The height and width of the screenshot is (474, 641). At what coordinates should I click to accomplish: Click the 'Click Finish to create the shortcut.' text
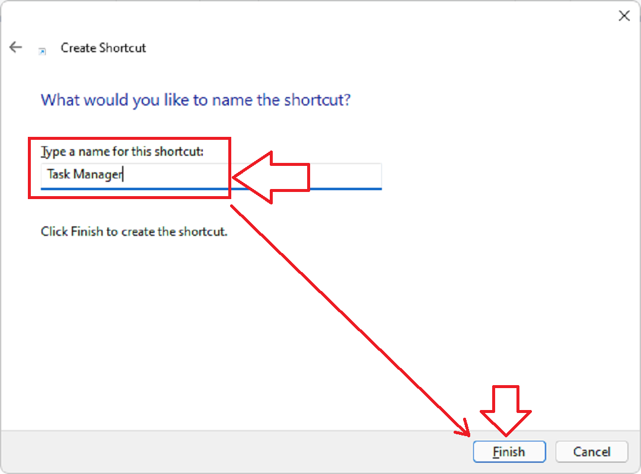(133, 232)
